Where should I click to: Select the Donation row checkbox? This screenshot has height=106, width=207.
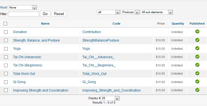click(x=6, y=32)
